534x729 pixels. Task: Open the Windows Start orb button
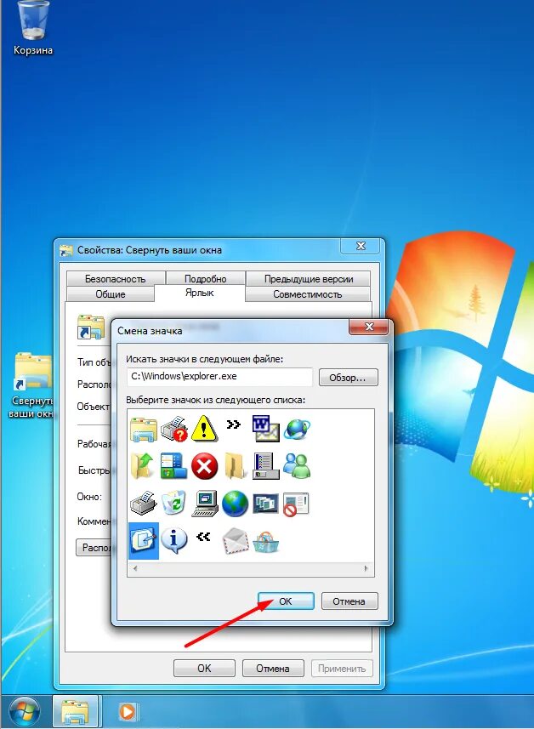click(25, 712)
